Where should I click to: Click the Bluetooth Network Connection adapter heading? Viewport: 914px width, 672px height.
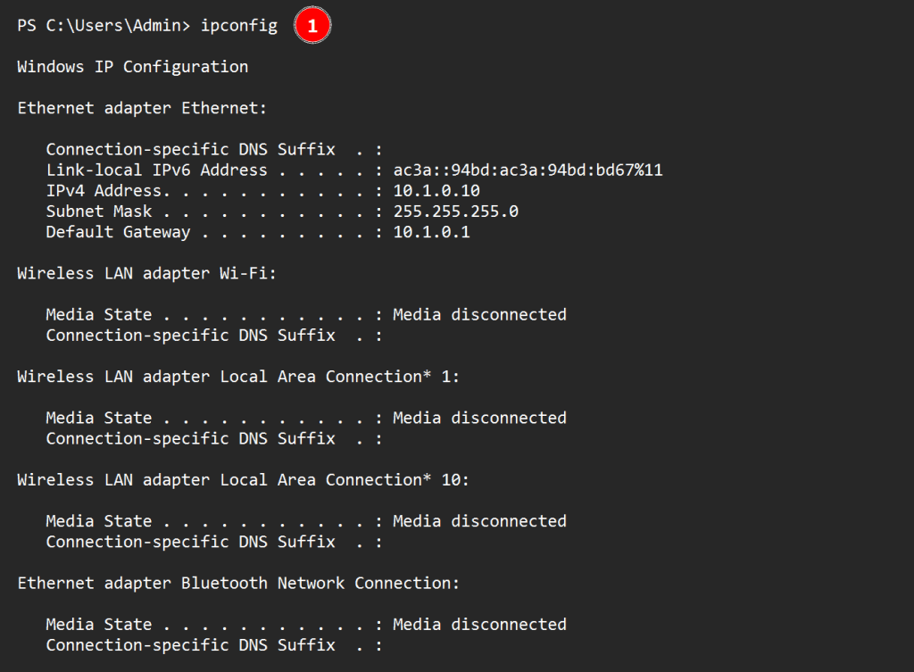(x=238, y=584)
